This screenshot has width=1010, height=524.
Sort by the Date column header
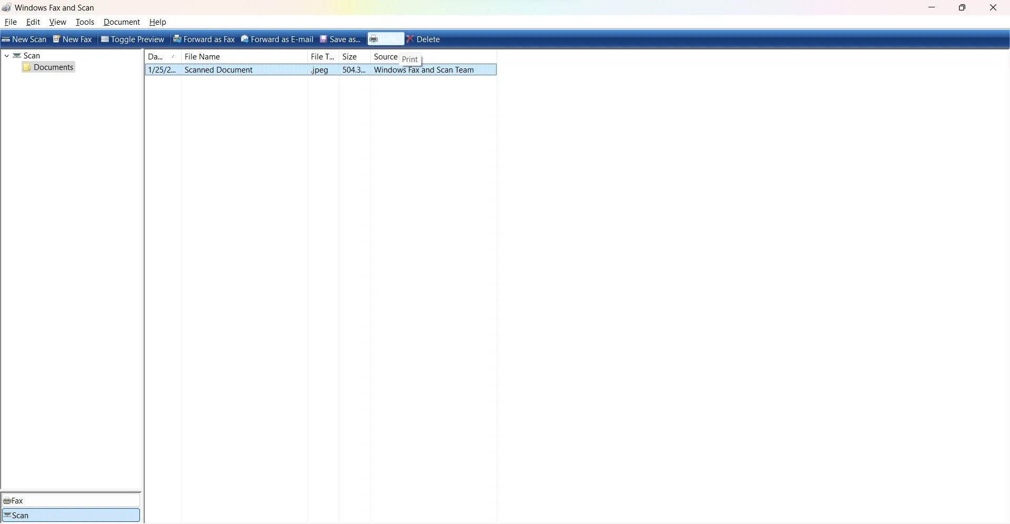[x=163, y=57]
